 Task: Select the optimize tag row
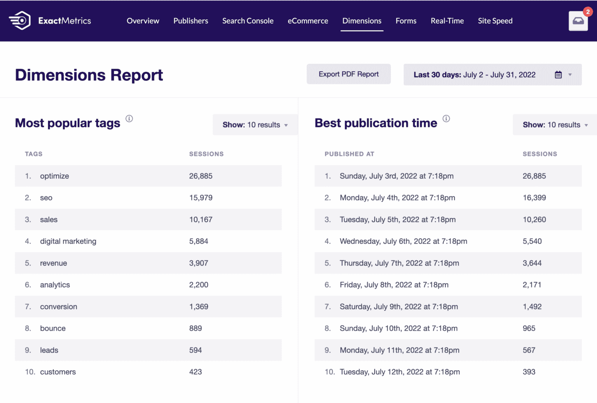[x=54, y=176]
